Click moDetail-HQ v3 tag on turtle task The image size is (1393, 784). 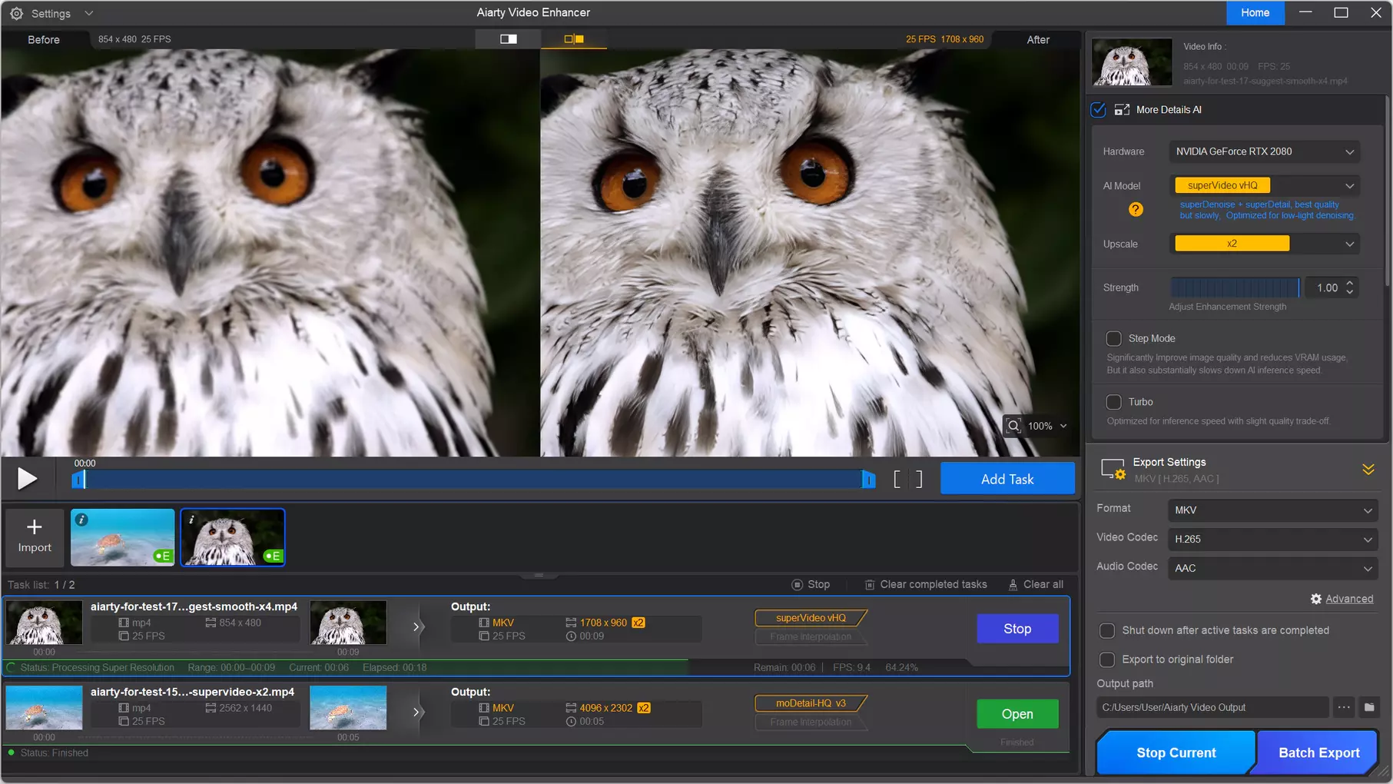point(811,703)
